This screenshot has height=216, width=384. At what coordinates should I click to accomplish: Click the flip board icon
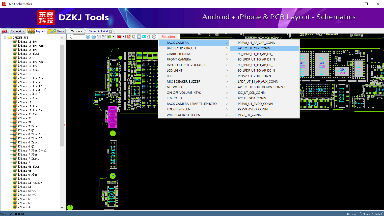pos(104,37)
